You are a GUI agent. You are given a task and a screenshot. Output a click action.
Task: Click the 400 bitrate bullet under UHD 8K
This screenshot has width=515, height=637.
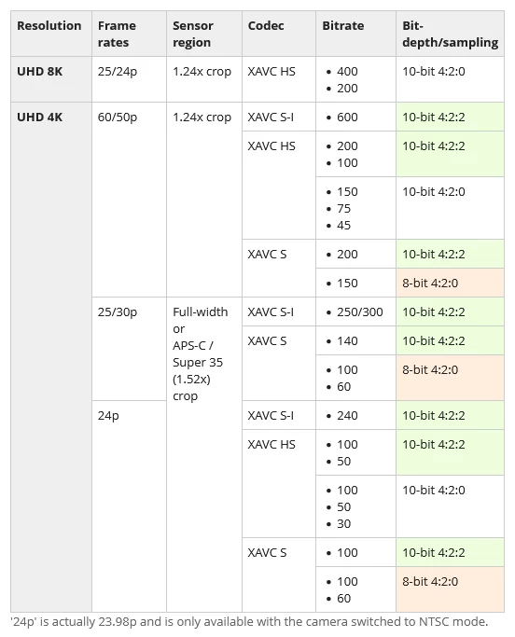pyautogui.click(x=347, y=72)
